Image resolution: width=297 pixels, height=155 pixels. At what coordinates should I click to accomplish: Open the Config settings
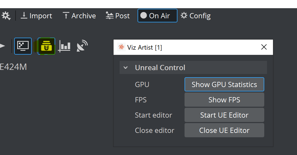(196, 16)
